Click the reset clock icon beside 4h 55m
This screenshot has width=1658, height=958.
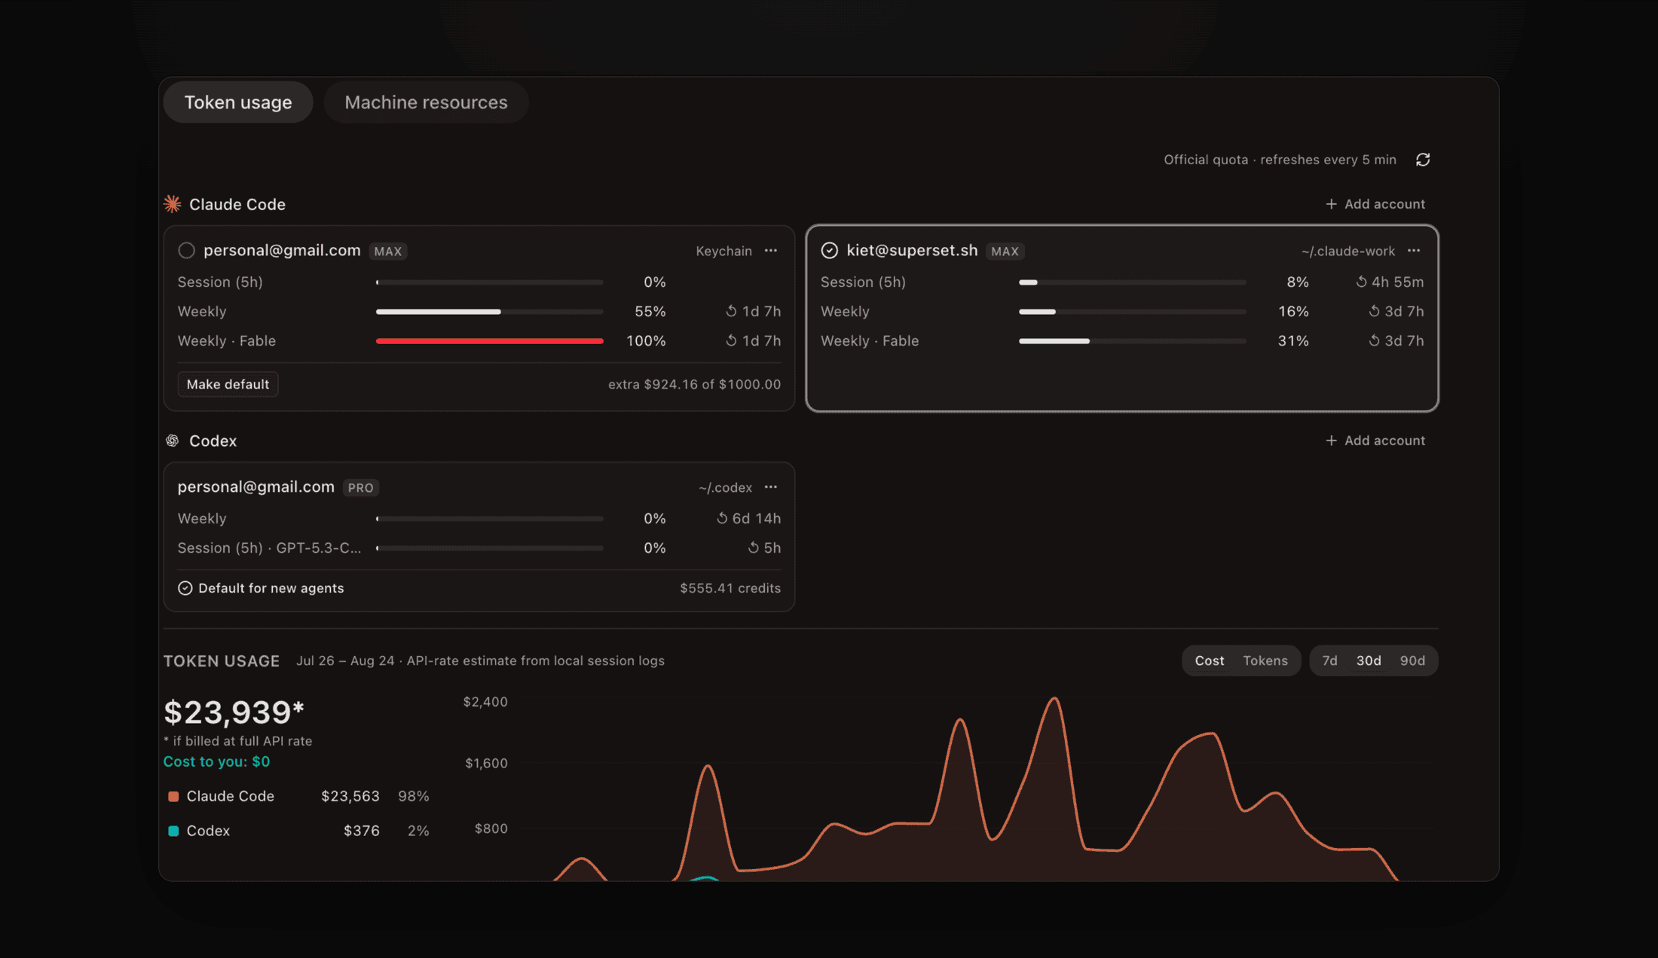1361,282
